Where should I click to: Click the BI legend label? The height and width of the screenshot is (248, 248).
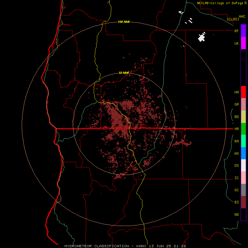click(x=236, y=202)
